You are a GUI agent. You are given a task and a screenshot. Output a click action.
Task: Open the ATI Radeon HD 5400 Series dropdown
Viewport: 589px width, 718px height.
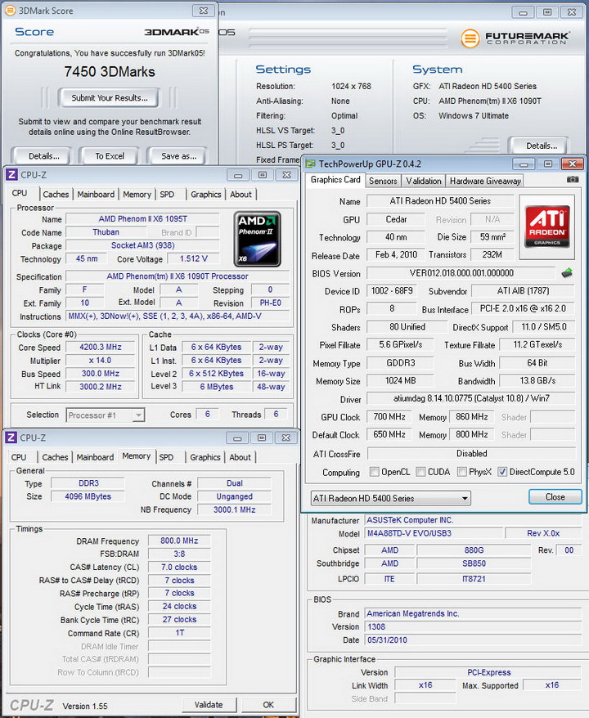tap(391, 498)
